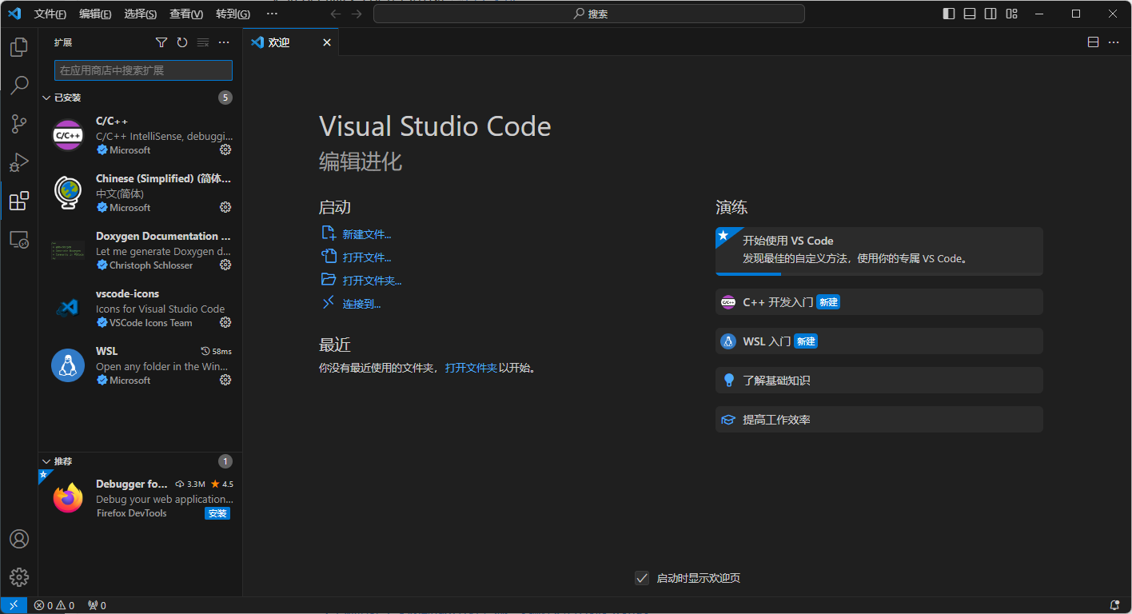This screenshot has height=614, width=1132.
Task: Toggle the bottom panel layout button
Action: 970,14
